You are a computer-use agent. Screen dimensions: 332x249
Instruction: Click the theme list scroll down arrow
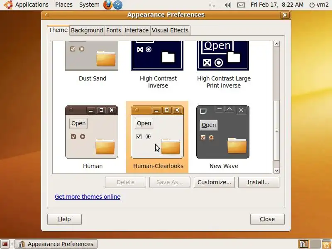[x=276, y=171]
